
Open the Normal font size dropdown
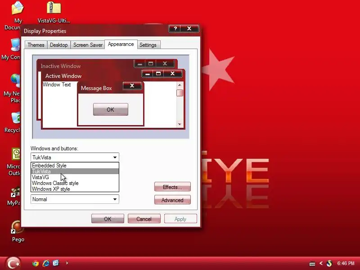pos(75,199)
